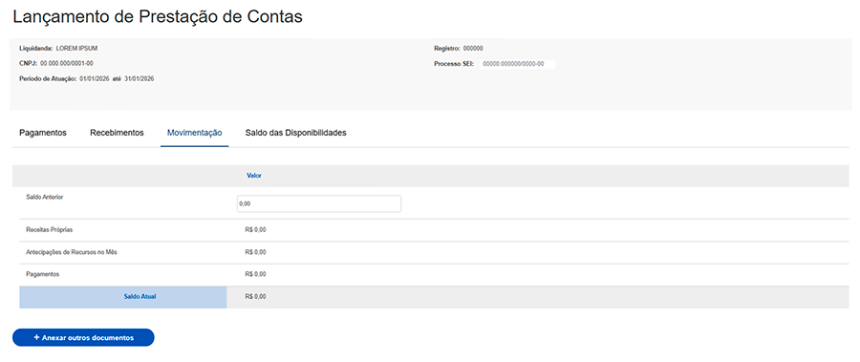Click the Período de Atuação start date 01/01/2026
This screenshot has width=860, height=362.
tap(95, 78)
